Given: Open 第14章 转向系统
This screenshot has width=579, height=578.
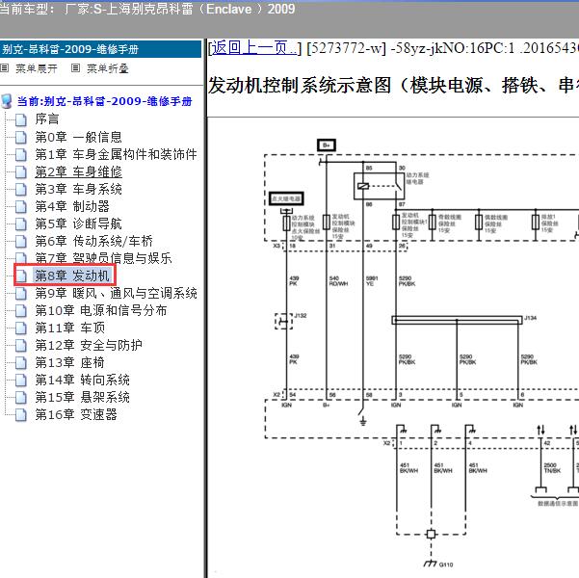Looking at the screenshot, I should [82, 381].
